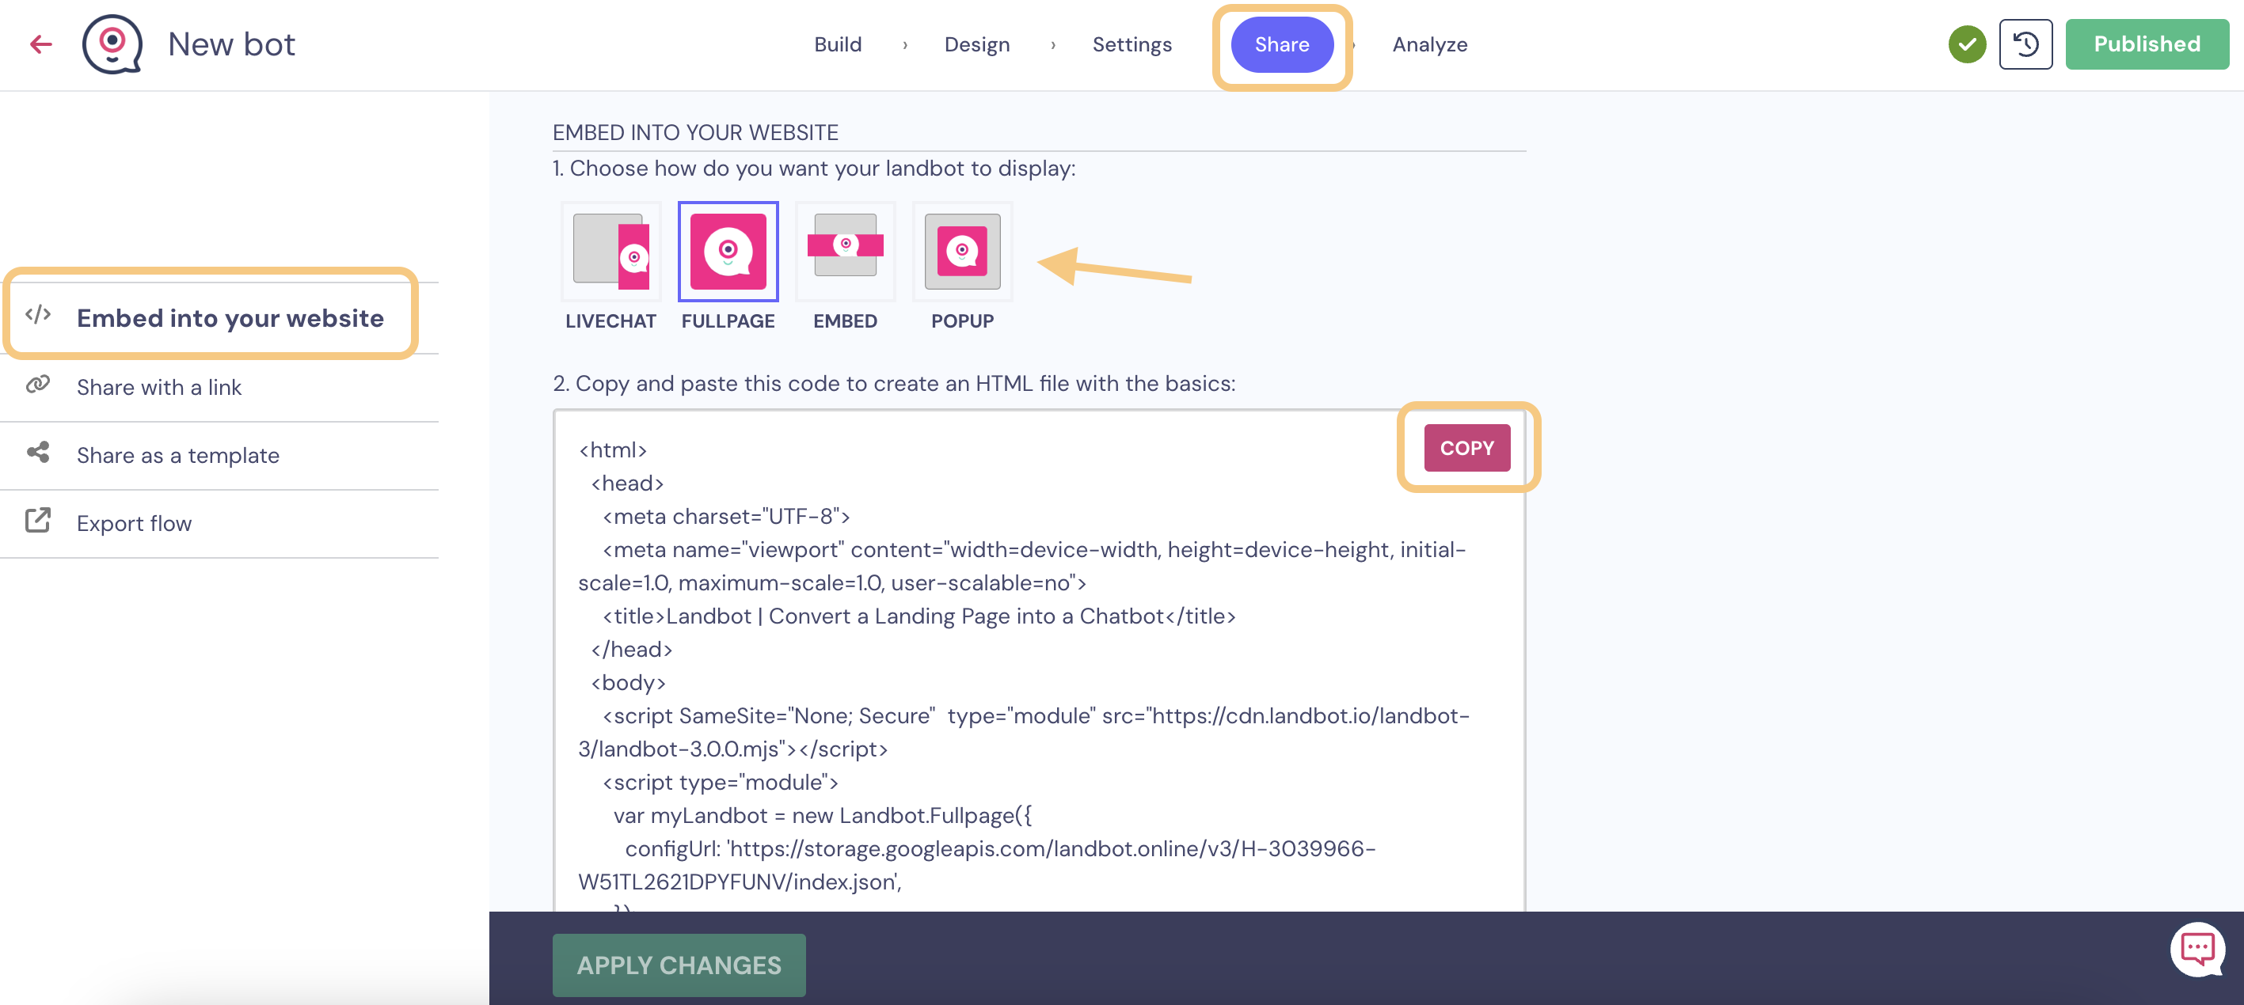Image resolution: width=2244 pixels, height=1005 pixels.
Task: Click the var myLandbot code line
Action: (823, 816)
